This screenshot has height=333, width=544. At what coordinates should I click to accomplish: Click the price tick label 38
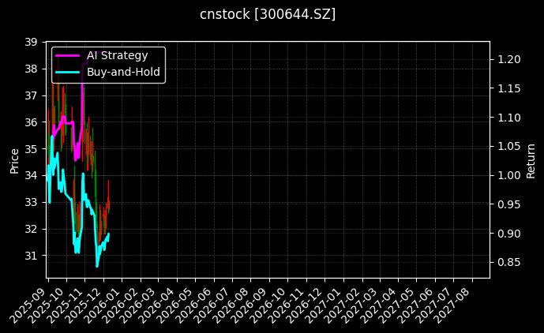coord(31,69)
